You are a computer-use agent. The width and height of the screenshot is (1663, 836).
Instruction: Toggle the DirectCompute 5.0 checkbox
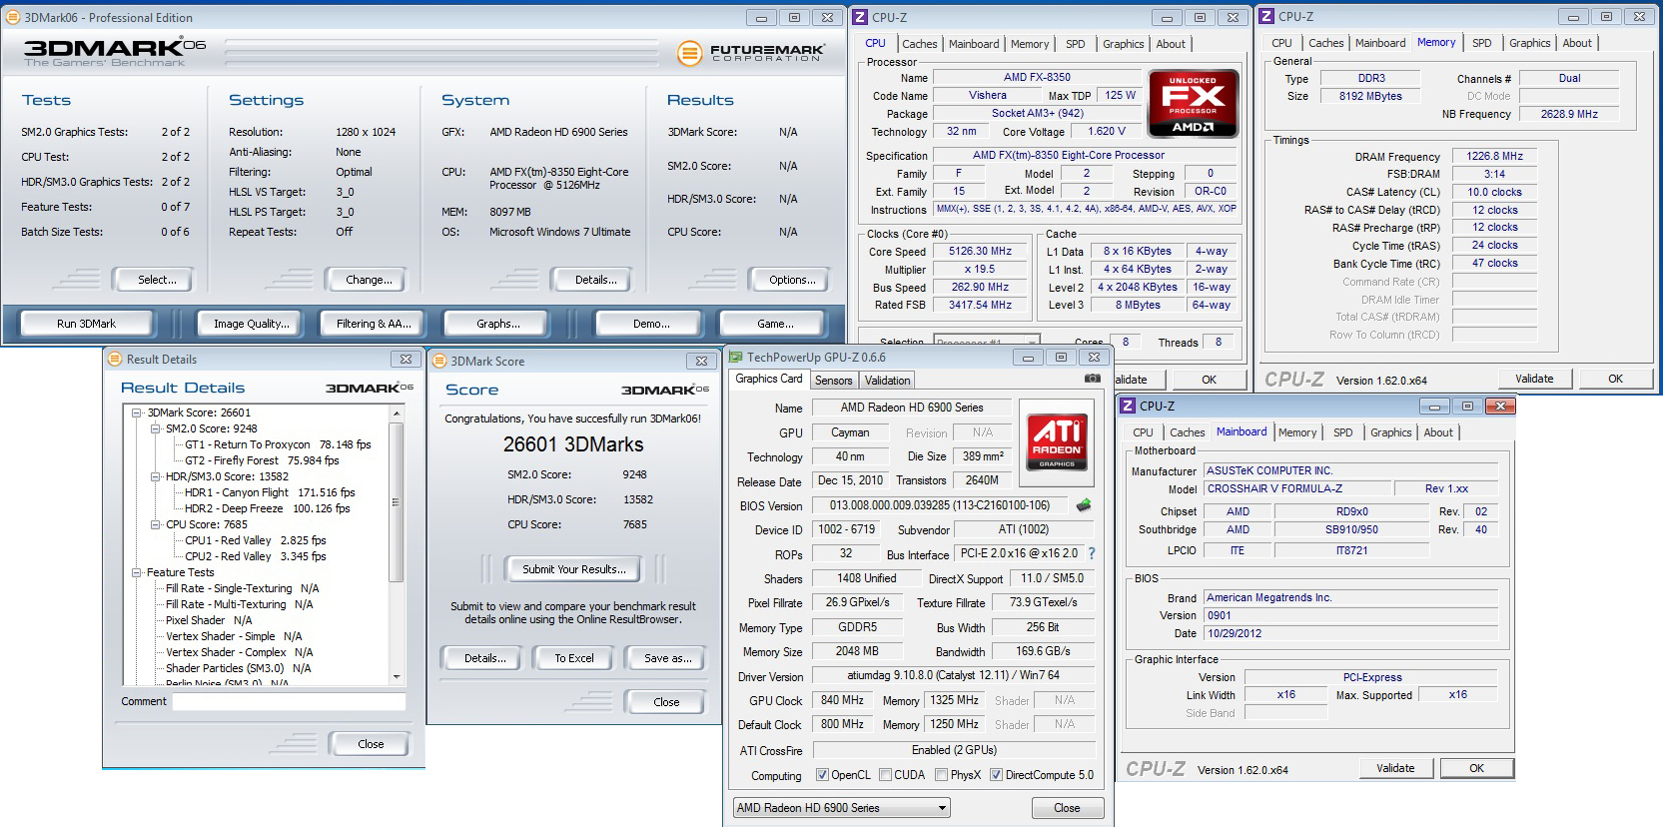(x=996, y=775)
